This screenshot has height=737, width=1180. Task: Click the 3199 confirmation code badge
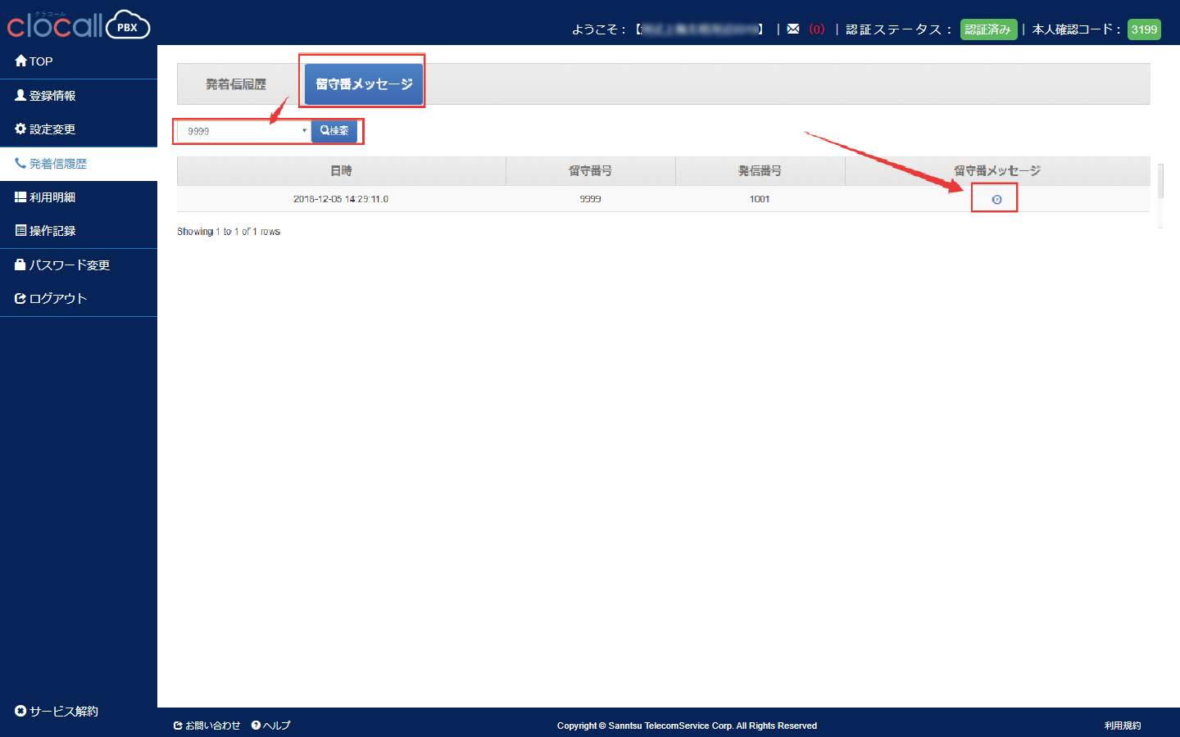1144,29
